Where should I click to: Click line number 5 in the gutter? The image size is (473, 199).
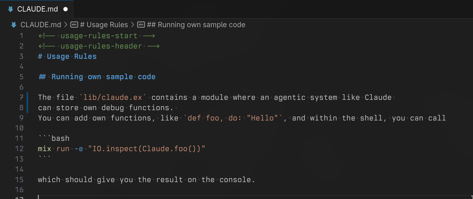(x=21, y=77)
